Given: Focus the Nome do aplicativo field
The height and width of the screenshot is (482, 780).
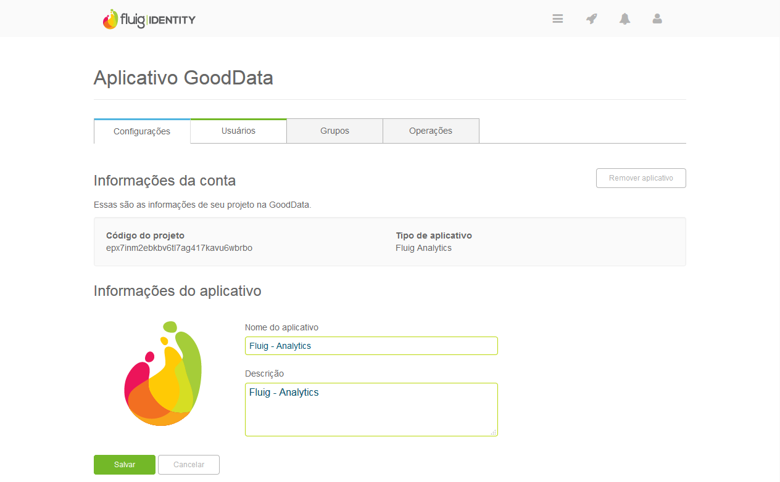Looking at the screenshot, I should [371, 346].
